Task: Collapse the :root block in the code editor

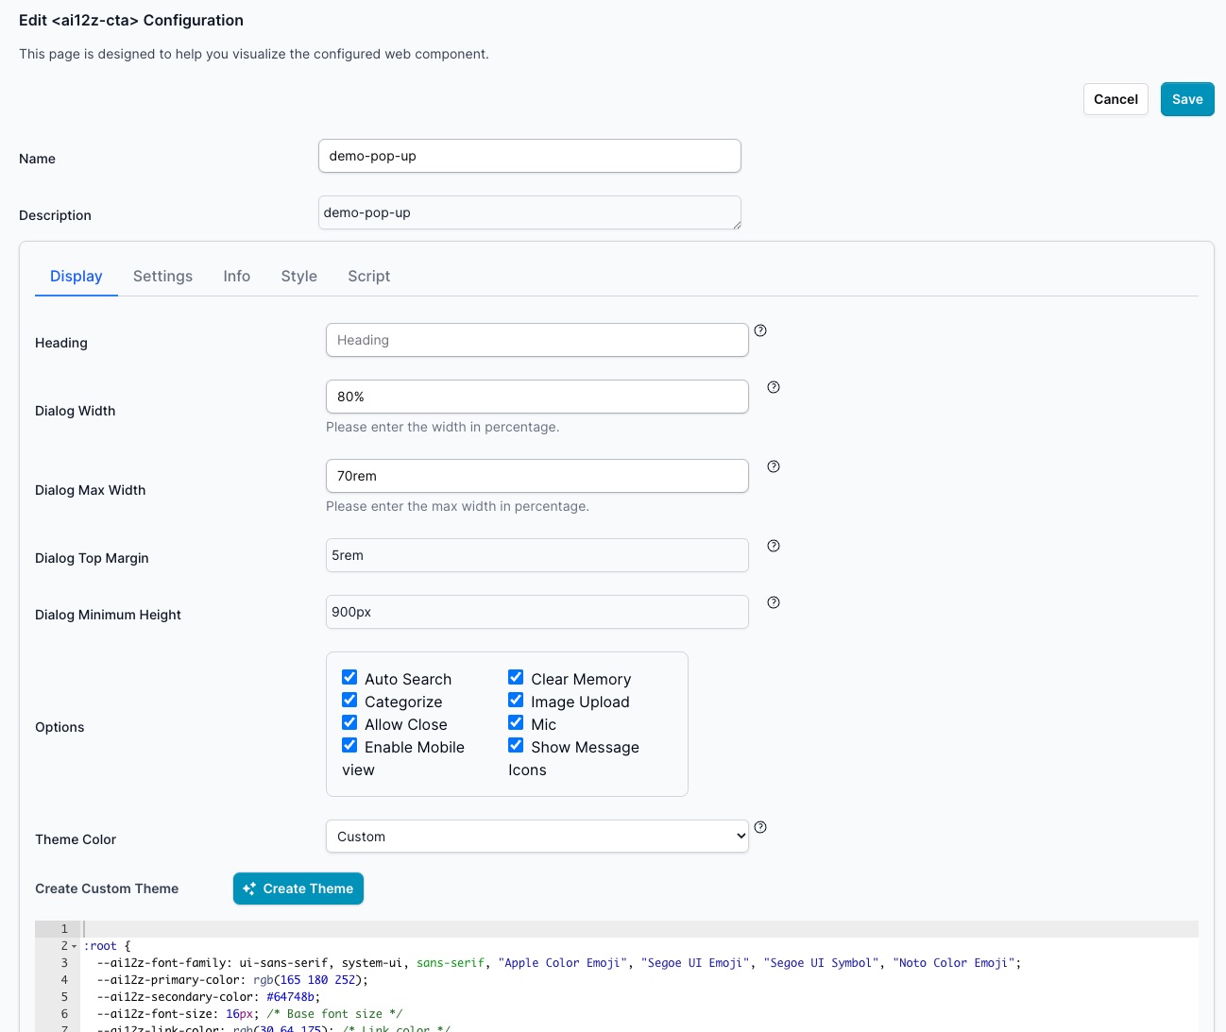Action: [72, 945]
